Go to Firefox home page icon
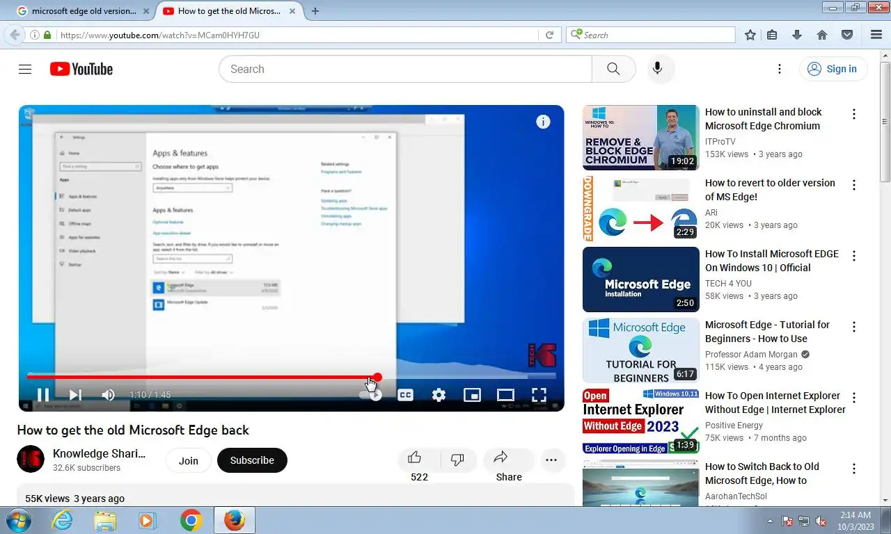This screenshot has height=534, width=891. (822, 35)
